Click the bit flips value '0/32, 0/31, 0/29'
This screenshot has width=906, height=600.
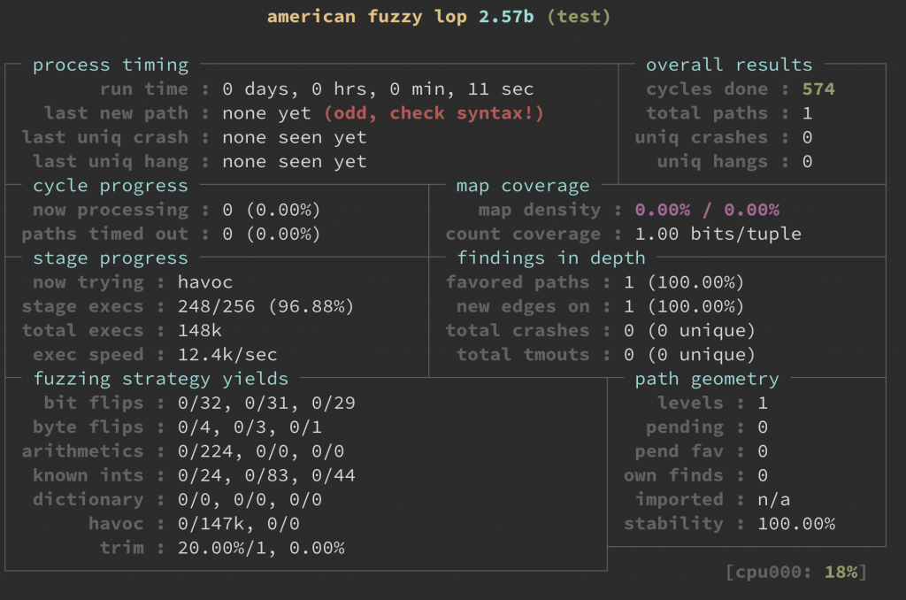[266, 403]
